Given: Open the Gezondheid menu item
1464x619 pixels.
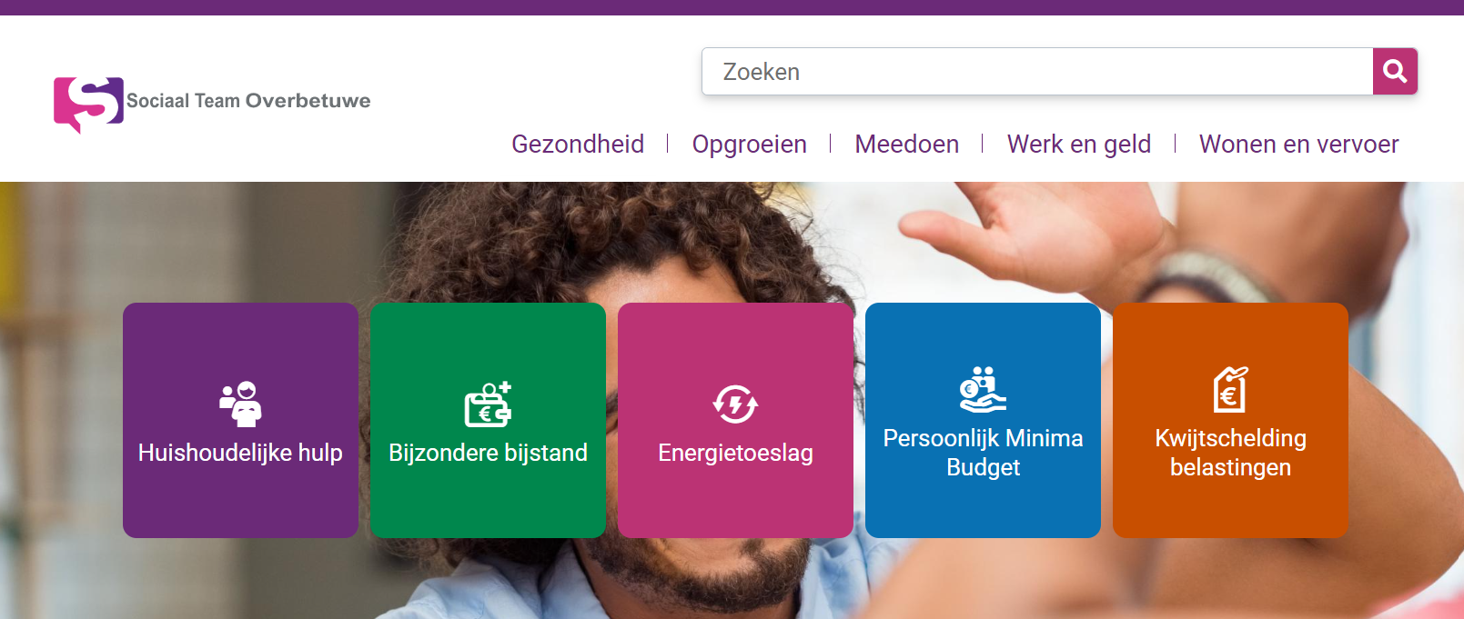Looking at the screenshot, I should click(x=578, y=144).
